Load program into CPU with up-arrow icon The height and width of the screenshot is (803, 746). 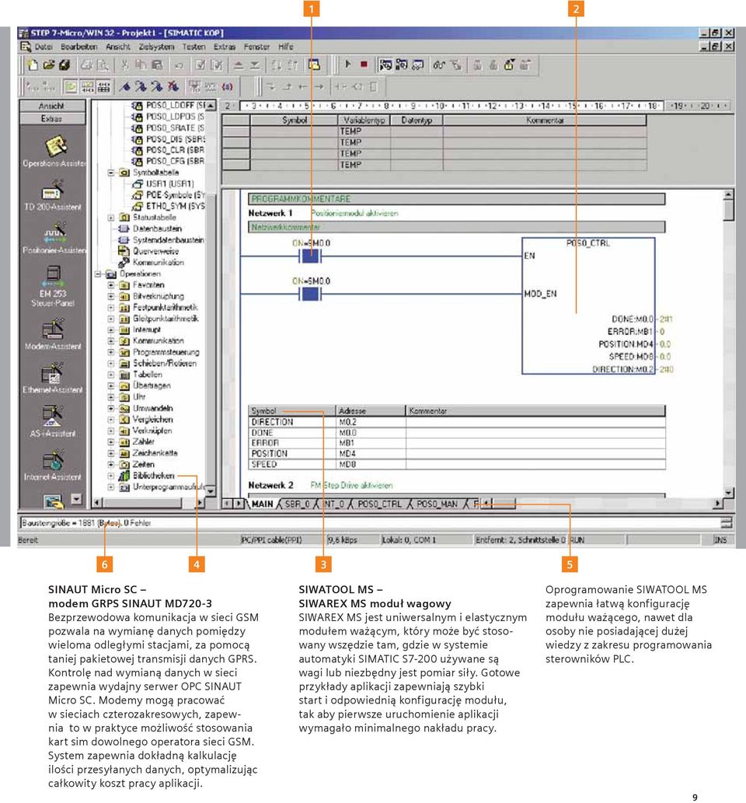239,65
